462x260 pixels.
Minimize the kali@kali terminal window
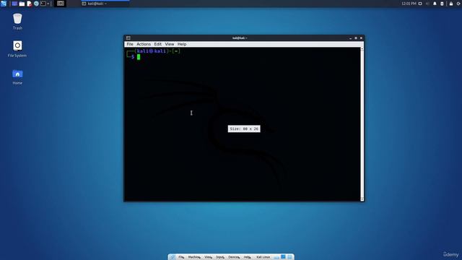point(350,38)
